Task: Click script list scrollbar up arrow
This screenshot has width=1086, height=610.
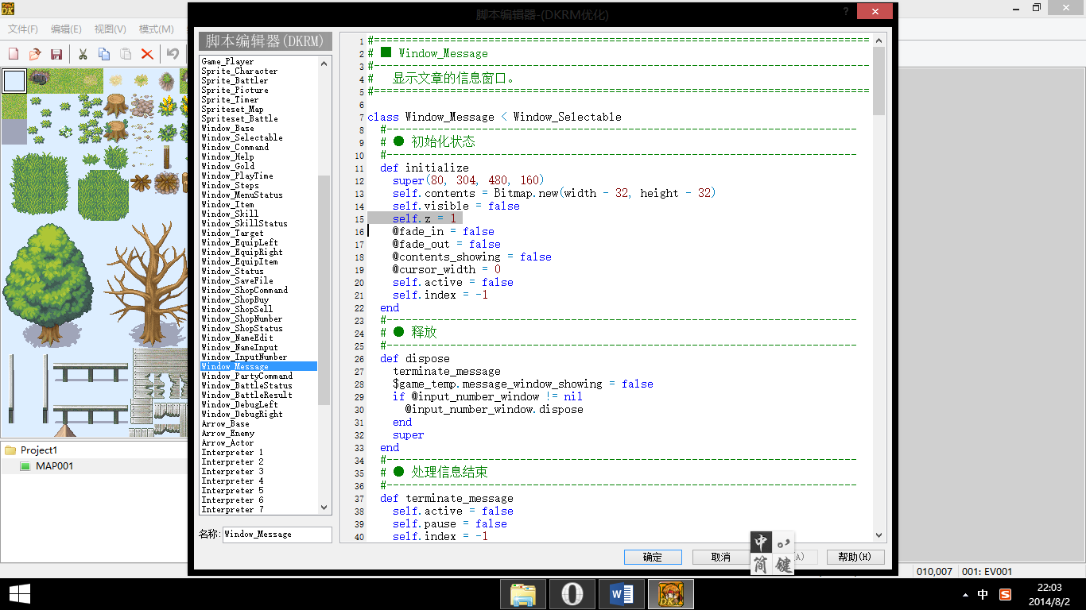Action: pyautogui.click(x=324, y=62)
